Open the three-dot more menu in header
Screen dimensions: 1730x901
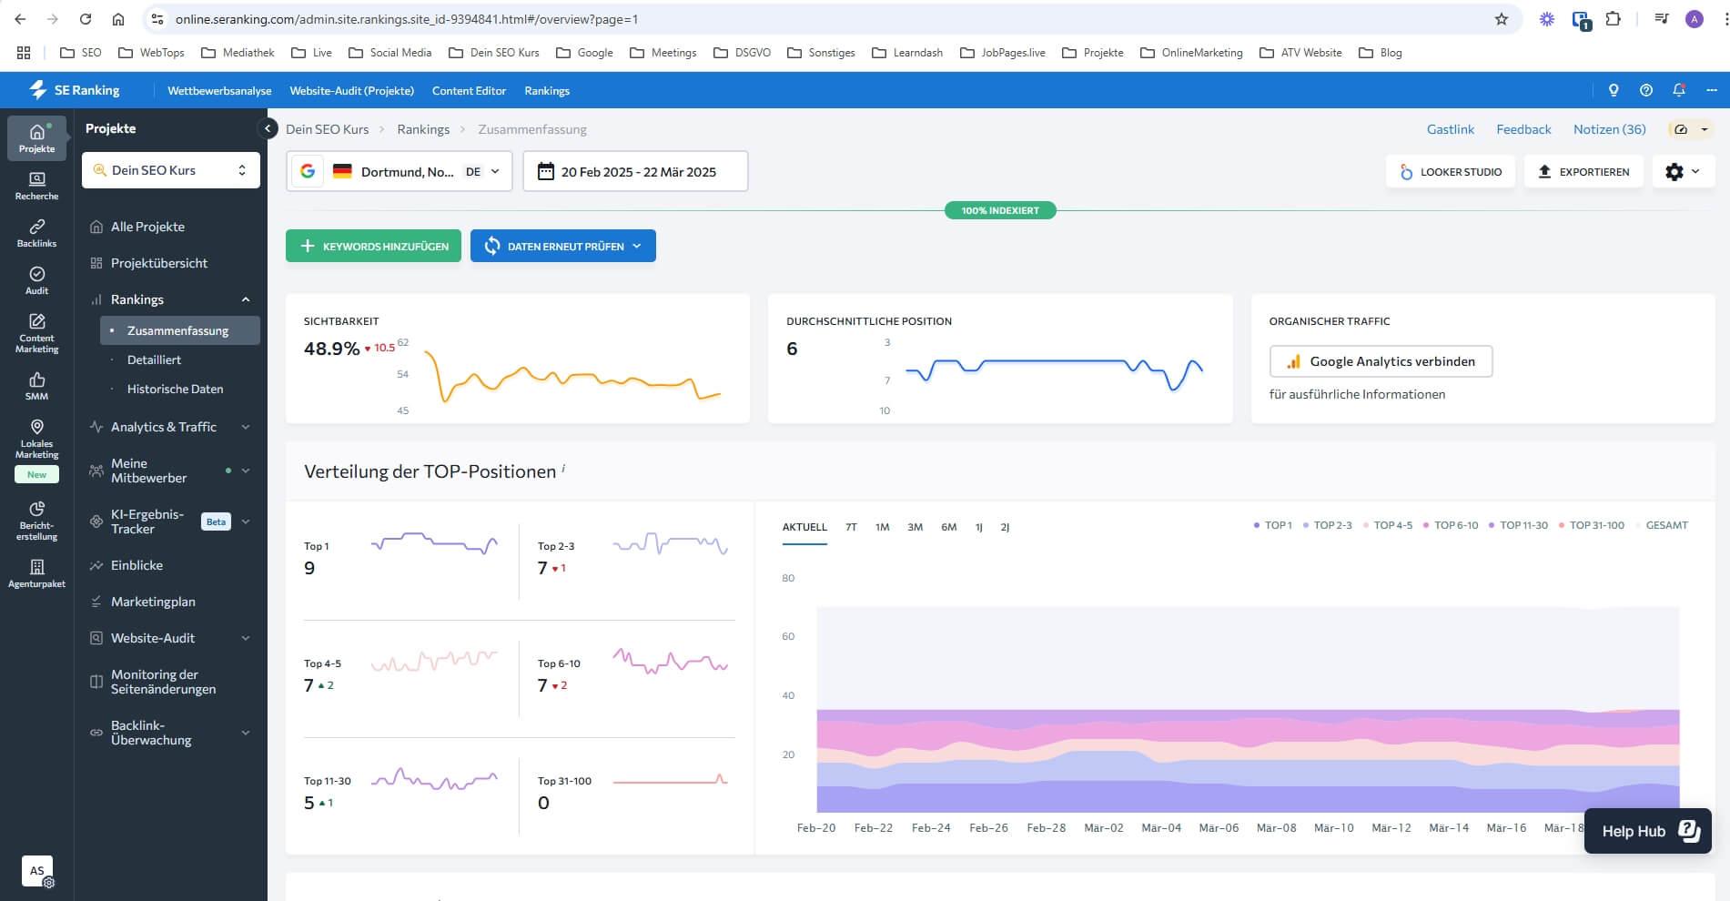pos(1712,90)
